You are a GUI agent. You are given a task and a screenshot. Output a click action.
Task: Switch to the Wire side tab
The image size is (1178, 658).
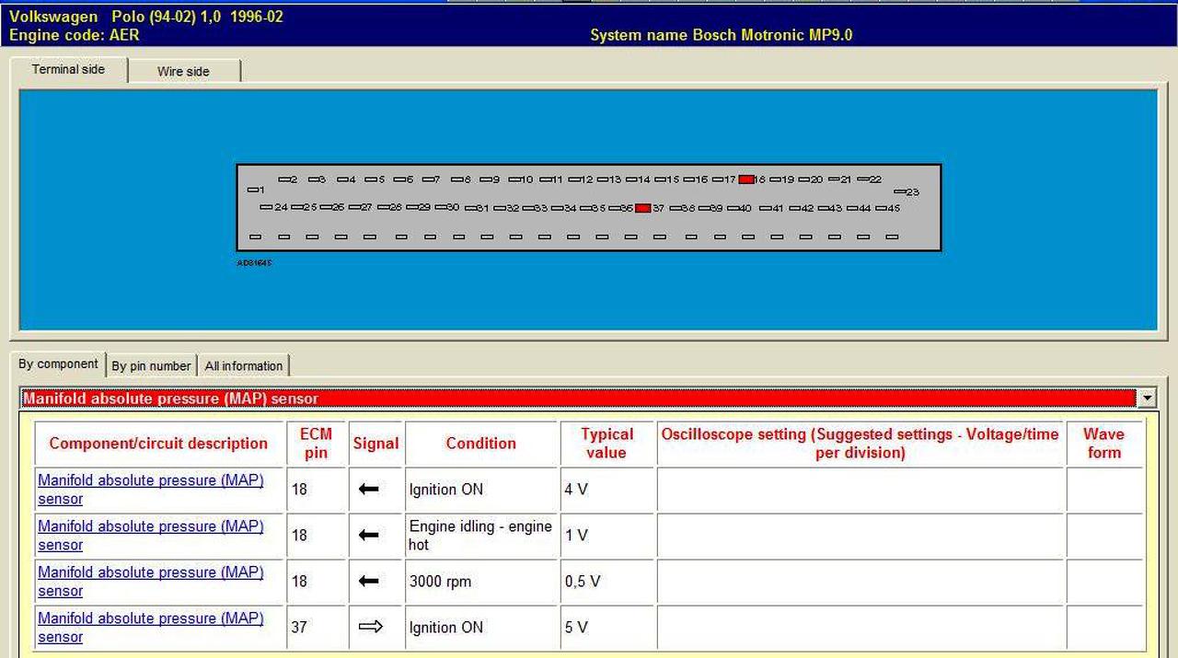click(x=184, y=72)
